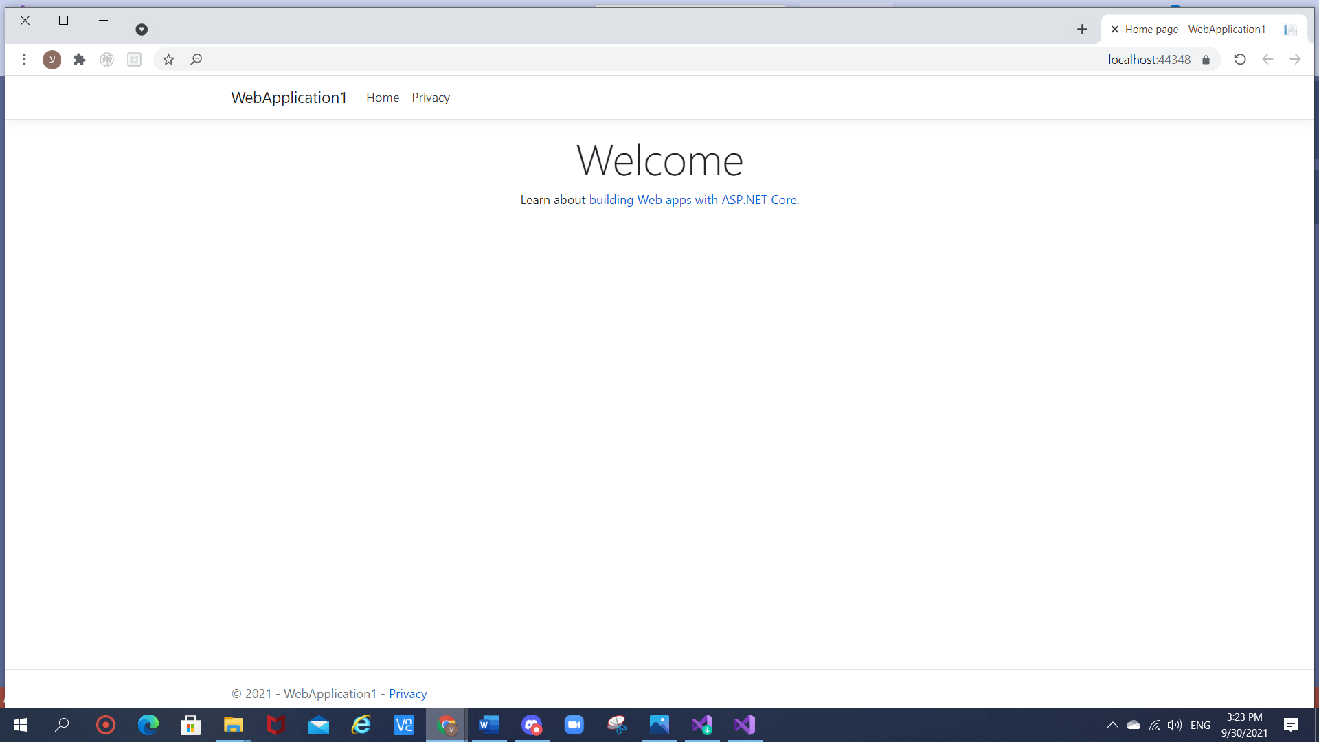Open the Privacy nav item in header
Viewport: 1319px width, 742px height.
[x=431, y=98]
